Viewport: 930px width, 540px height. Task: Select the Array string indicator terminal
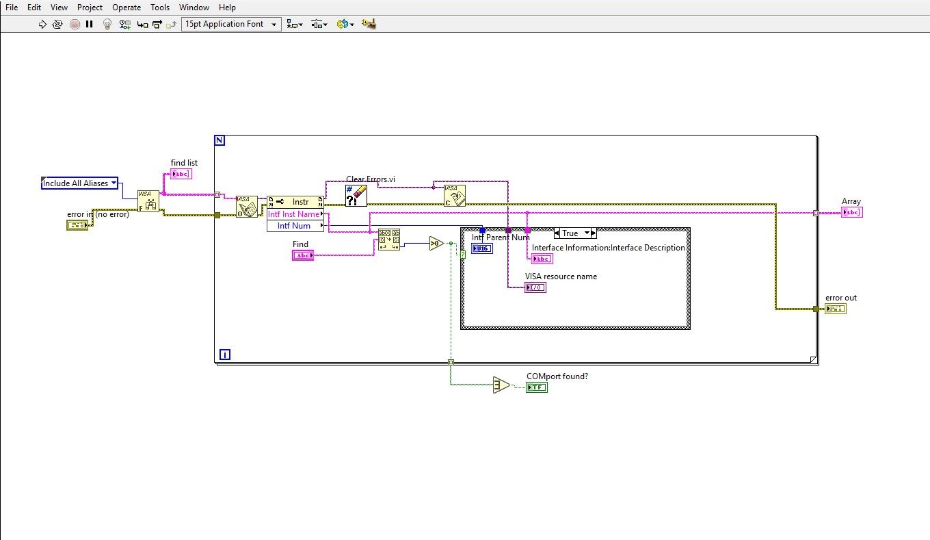[852, 212]
